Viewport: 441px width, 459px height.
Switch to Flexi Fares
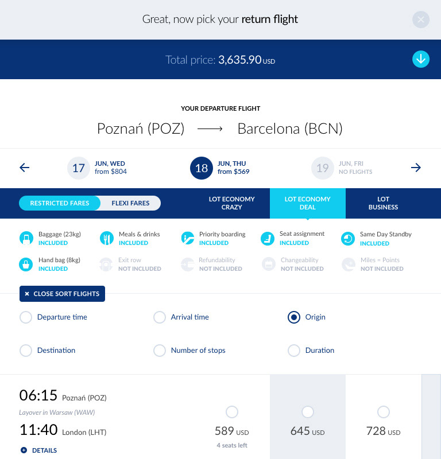coord(130,203)
